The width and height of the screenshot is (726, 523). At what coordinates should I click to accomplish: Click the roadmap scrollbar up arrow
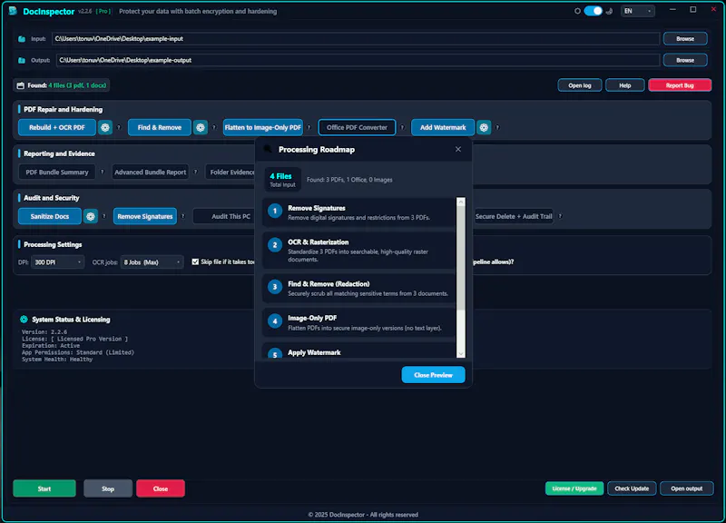point(461,202)
